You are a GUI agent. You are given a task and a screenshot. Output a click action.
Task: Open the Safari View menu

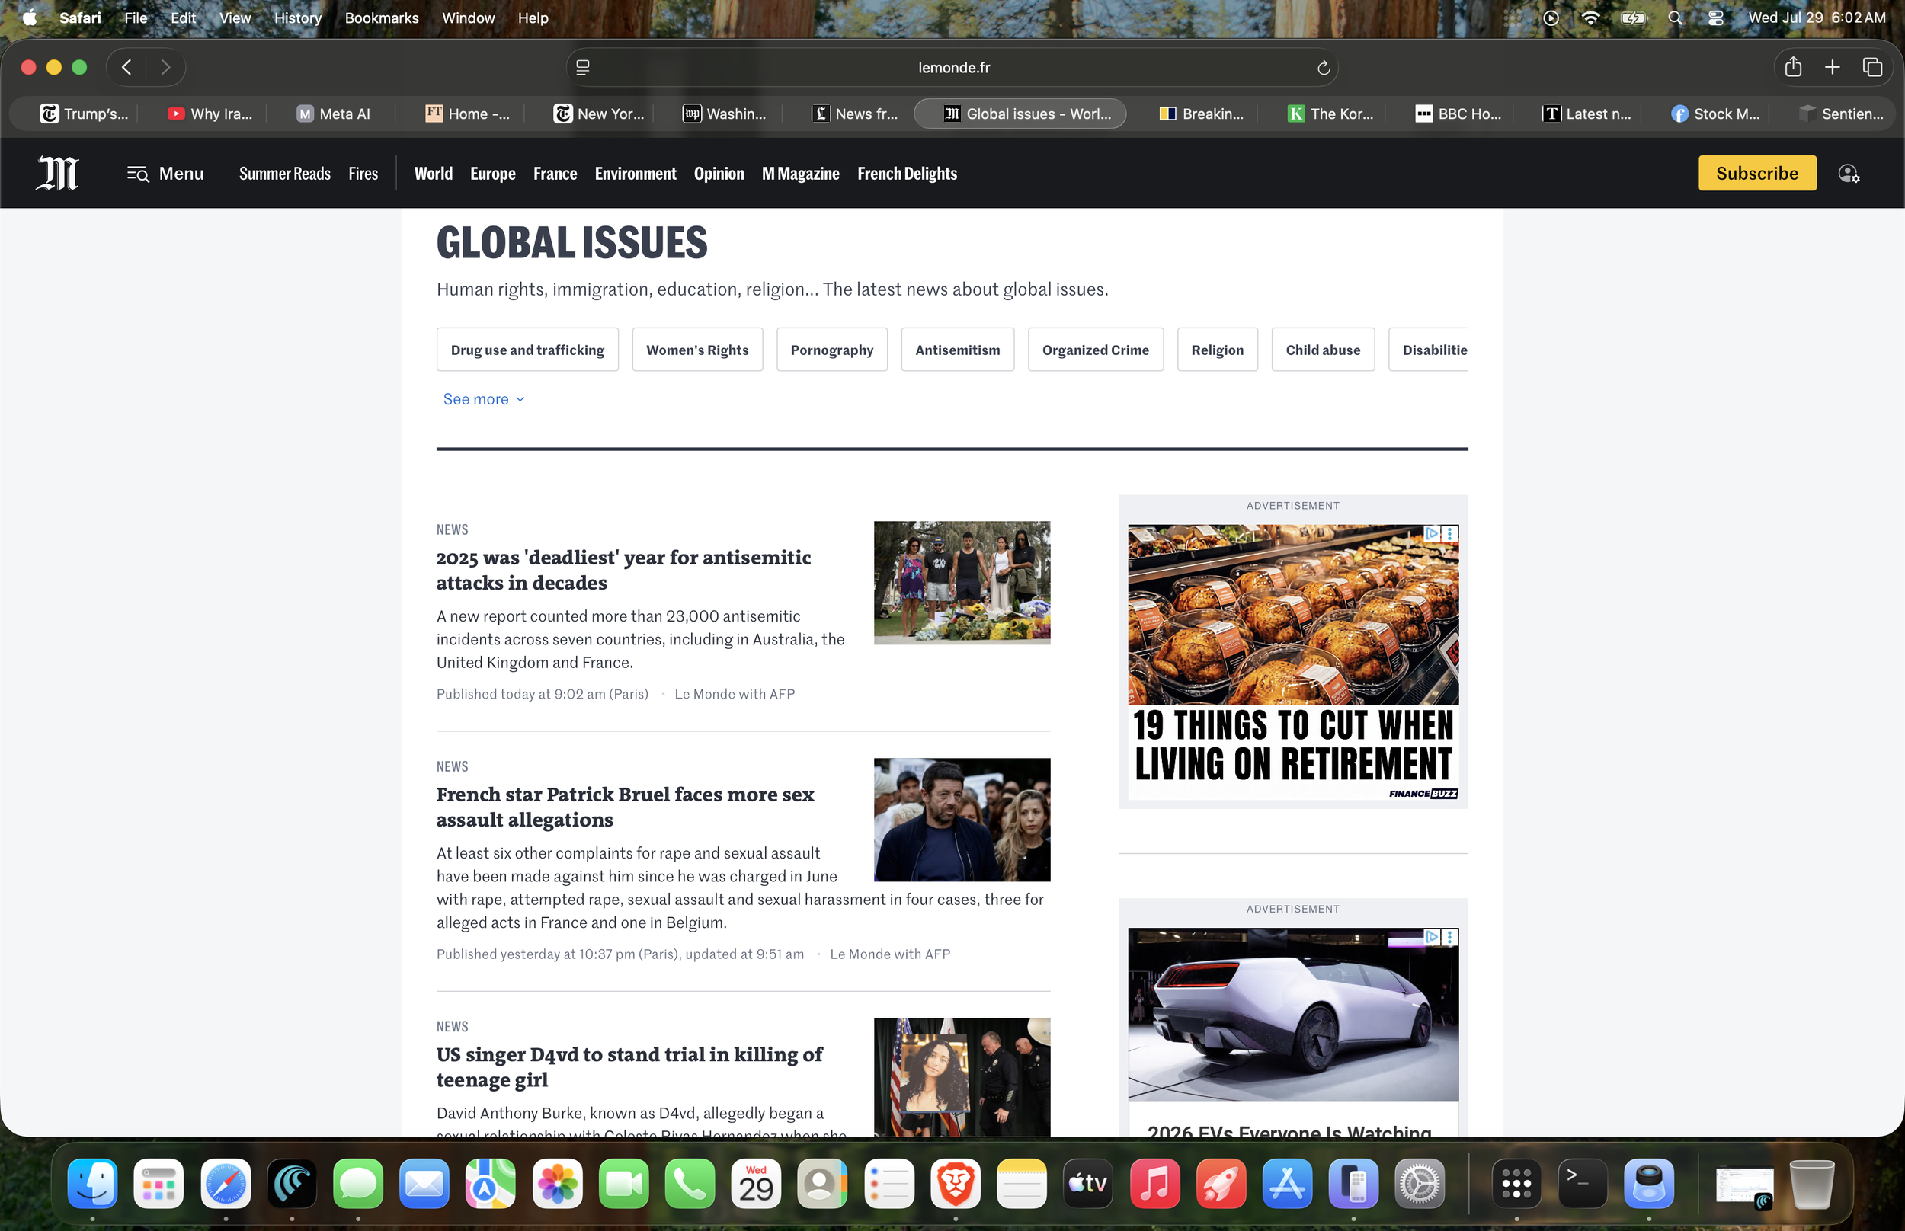[x=235, y=18]
